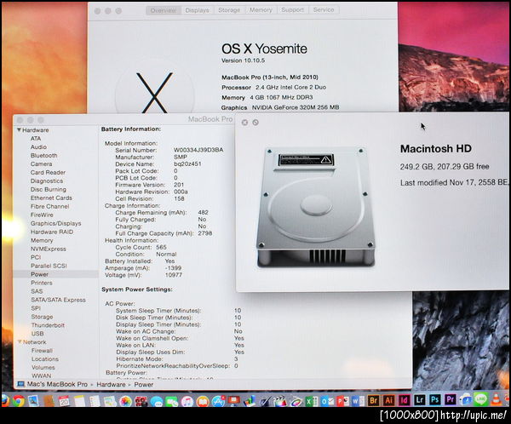
Task: Select Camera in the Hardware list
Action: click(41, 164)
